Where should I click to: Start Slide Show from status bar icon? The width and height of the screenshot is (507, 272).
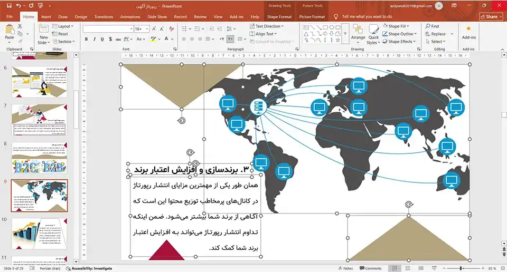[434, 268]
